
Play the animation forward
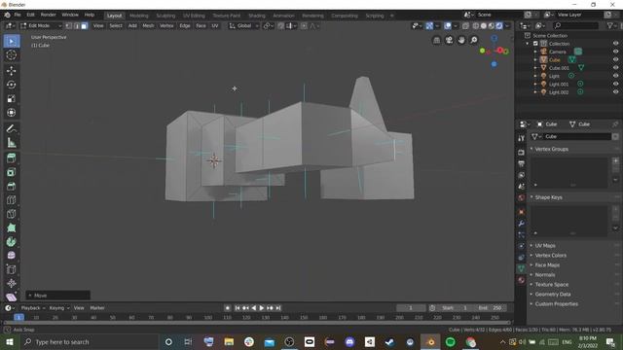262,308
